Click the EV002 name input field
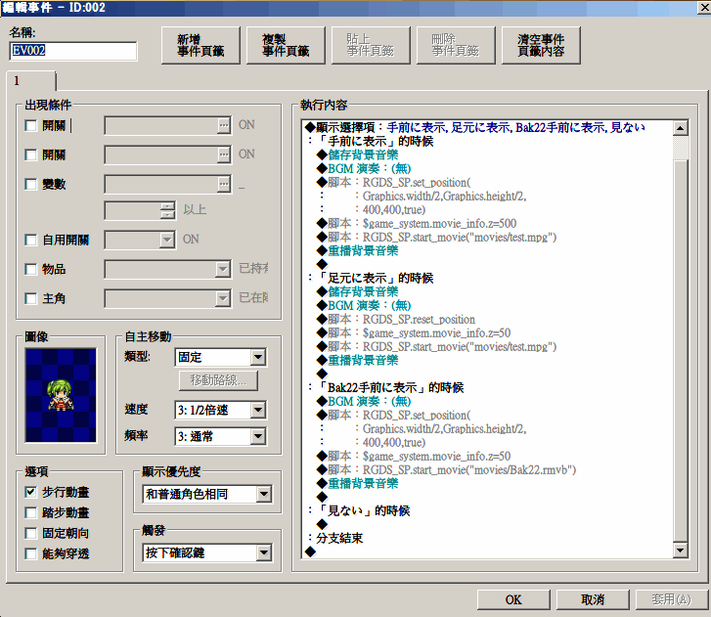The height and width of the screenshot is (617, 711). (x=73, y=51)
